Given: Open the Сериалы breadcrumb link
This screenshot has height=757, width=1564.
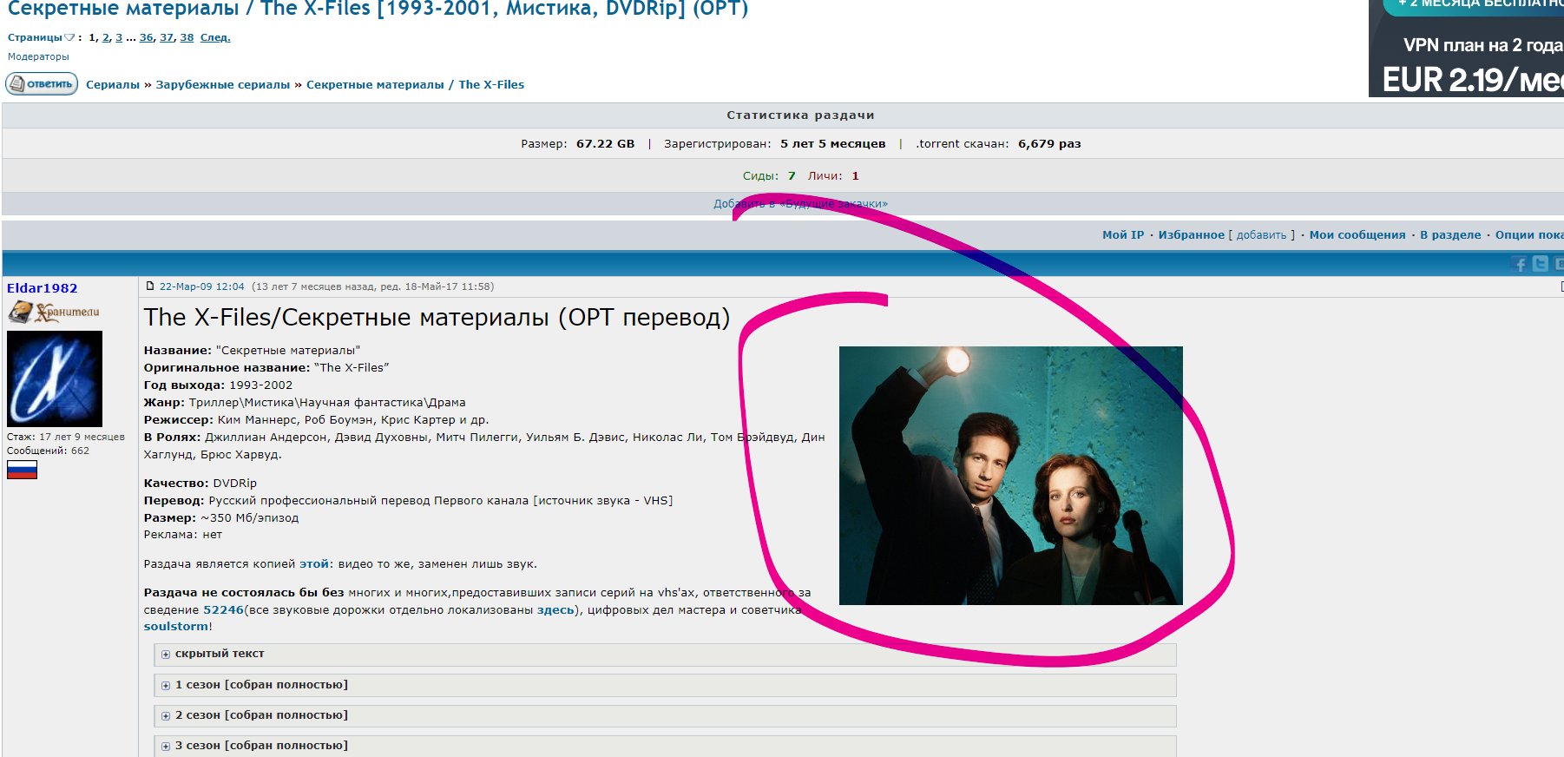Looking at the screenshot, I should pyautogui.click(x=113, y=84).
